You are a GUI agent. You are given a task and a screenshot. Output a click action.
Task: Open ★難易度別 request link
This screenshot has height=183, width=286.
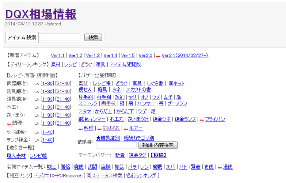pos(108,138)
